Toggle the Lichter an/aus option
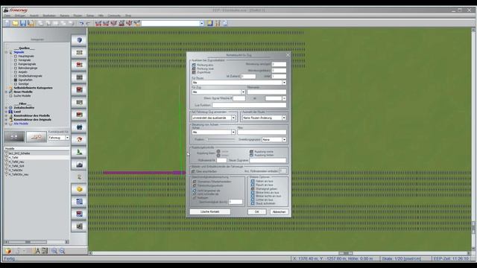The image size is (477, 268). (x=253, y=200)
